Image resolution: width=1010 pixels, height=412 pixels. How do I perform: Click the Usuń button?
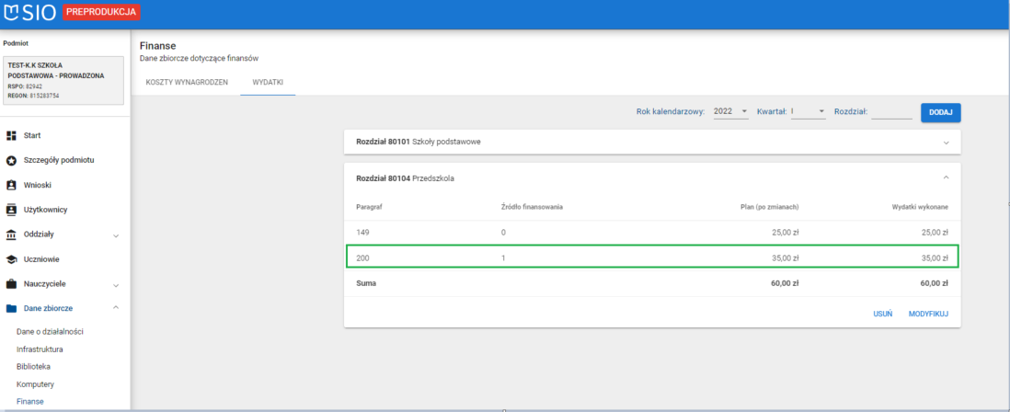point(882,314)
